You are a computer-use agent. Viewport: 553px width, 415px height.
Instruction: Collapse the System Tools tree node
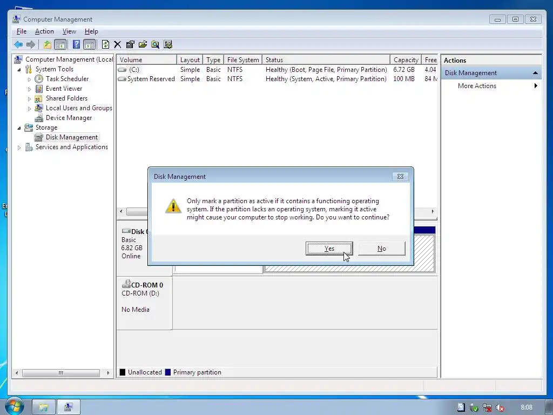tap(19, 70)
